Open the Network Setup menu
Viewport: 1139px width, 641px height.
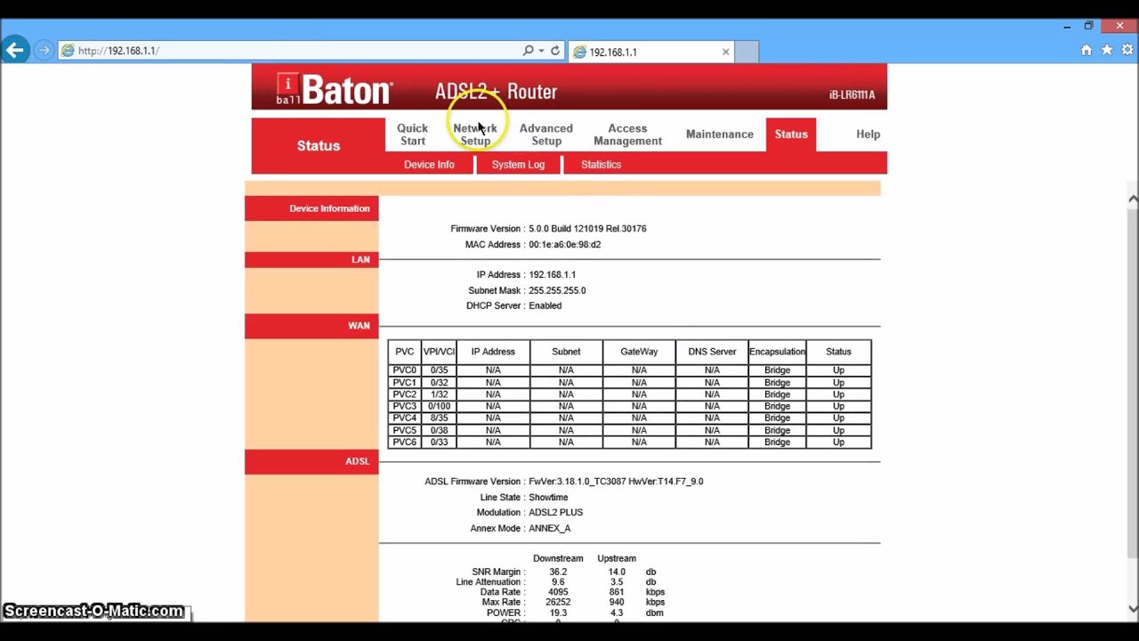(x=475, y=134)
